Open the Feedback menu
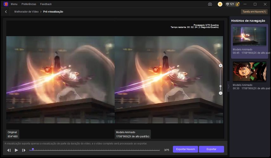The image size is (271, 158). coord(46,4)
